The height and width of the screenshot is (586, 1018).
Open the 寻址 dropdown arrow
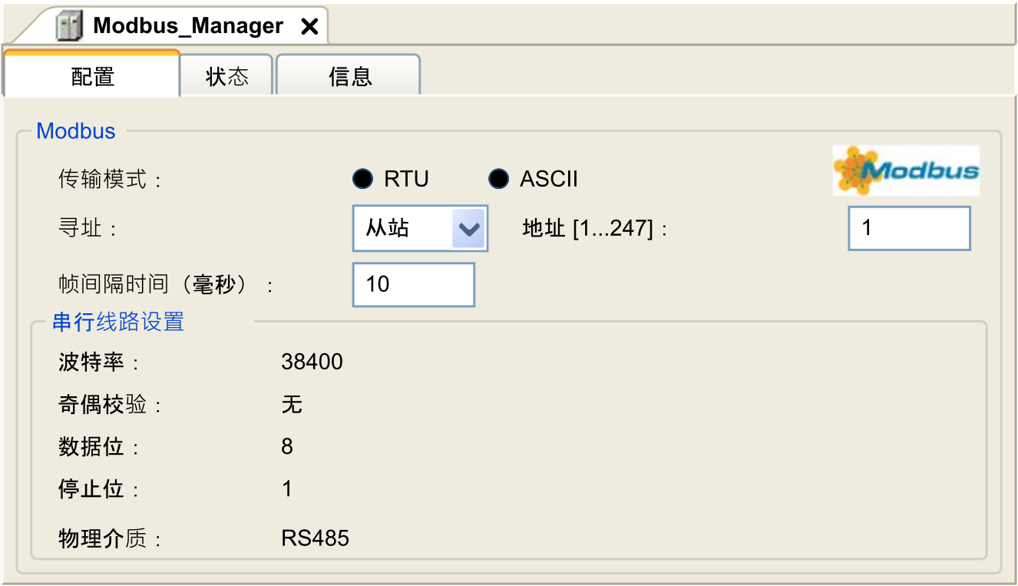coord(468,229)
